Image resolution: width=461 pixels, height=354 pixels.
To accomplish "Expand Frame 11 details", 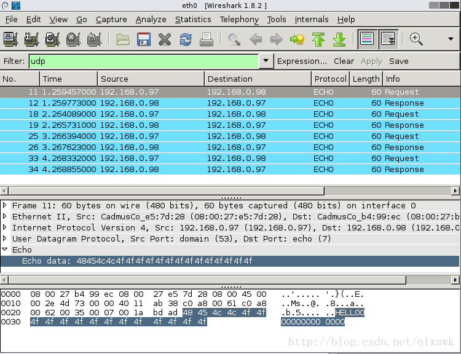I will pos(5,205).
